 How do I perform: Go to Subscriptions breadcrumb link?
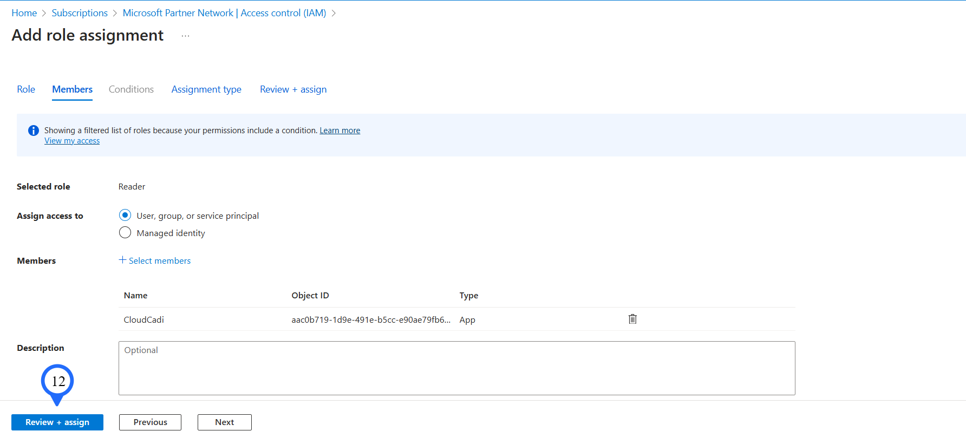pos(80,13)
